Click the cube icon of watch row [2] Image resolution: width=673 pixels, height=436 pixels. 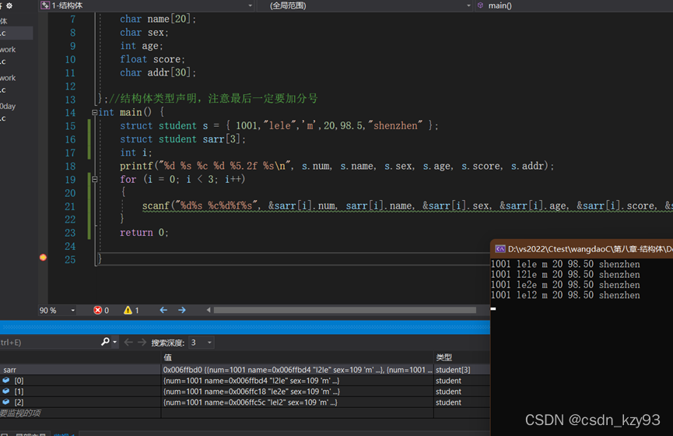(x=6, y=402)
